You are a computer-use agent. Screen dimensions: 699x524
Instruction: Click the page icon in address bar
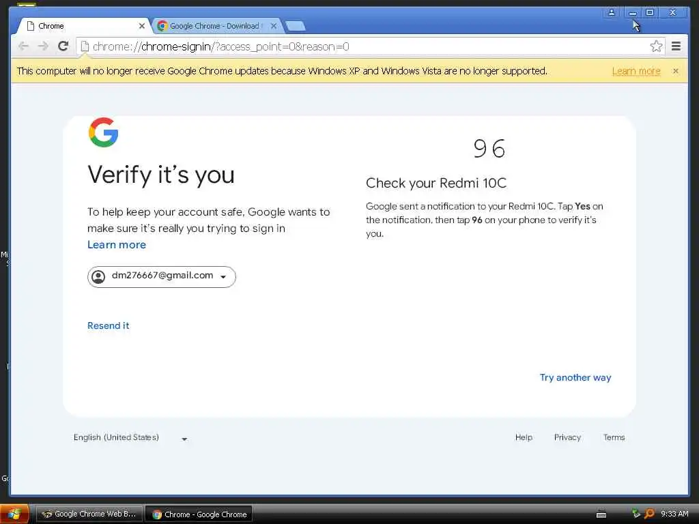point(85,46)
